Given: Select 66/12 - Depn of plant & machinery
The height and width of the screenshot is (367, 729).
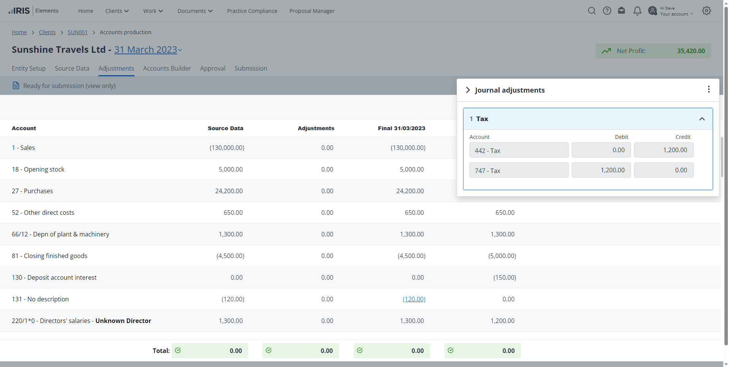Looking at the screenshot, I should pyautogui.click(x=360, y=234).
